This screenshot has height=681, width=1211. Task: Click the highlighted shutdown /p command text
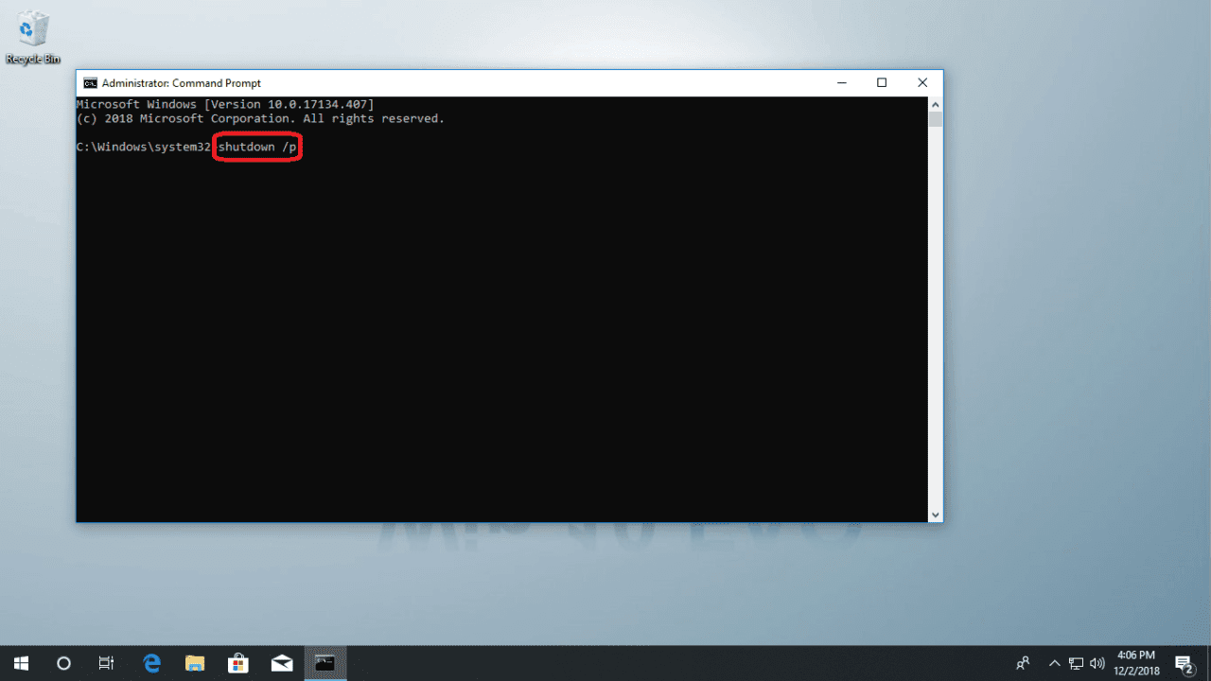(256, 147)
